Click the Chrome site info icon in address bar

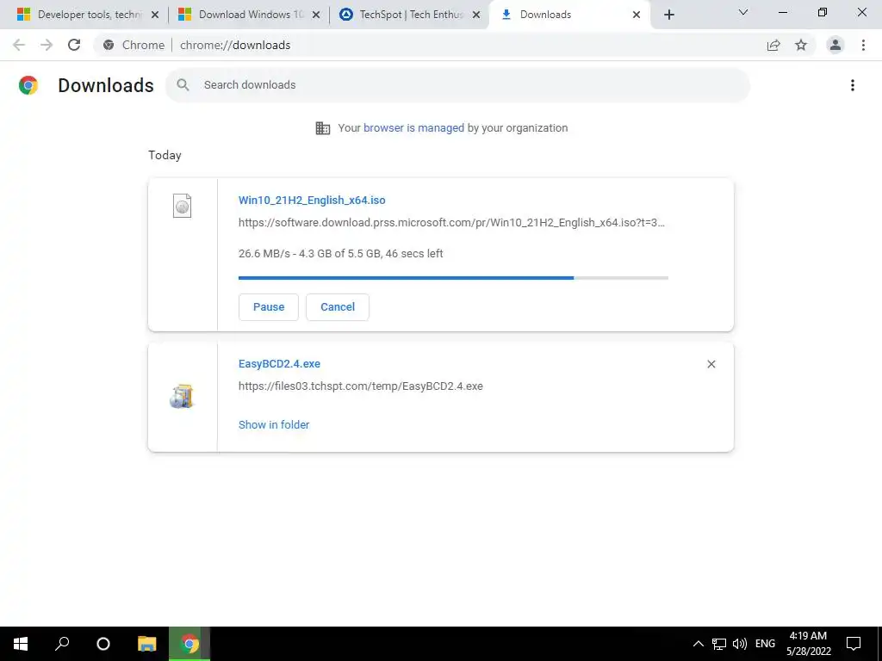109,45
